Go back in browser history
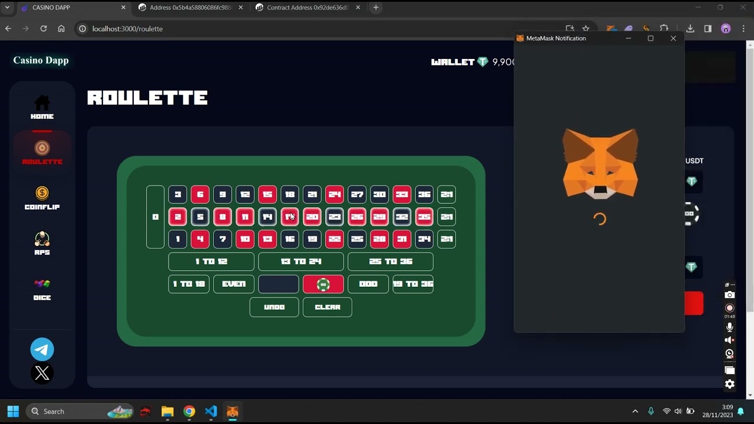 [x=8, y=28]
